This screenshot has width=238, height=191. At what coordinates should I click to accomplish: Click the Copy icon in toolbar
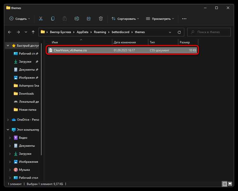coord(53,19)
